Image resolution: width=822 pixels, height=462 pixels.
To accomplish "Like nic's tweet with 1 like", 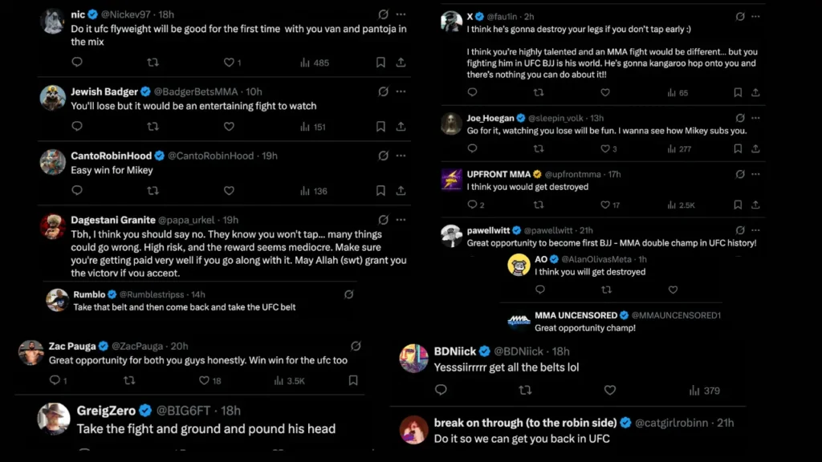I will 229,62.
